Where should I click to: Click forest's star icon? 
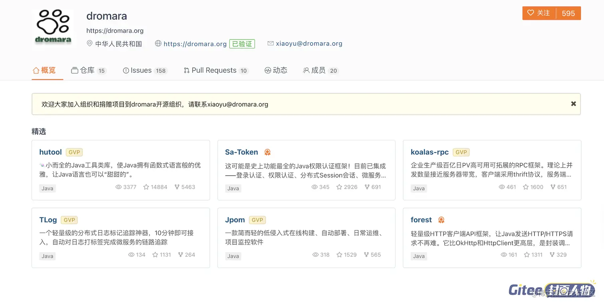pos(527,255)
